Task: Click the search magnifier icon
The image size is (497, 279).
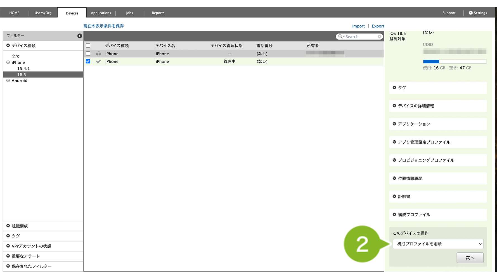Action: [340, 37]
